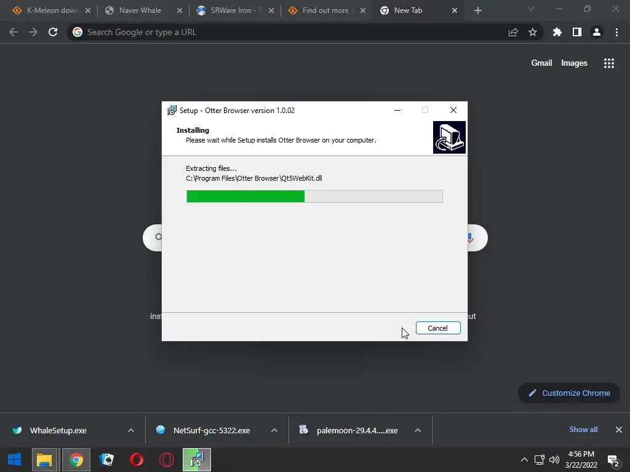Open a new browser tab with plus button
The width and height of the screenshot is (630, 472).
477,10
